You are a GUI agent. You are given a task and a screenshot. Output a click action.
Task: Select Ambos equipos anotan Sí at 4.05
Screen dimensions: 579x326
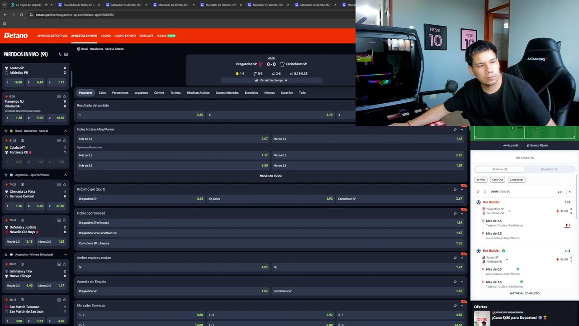[173, 267]
